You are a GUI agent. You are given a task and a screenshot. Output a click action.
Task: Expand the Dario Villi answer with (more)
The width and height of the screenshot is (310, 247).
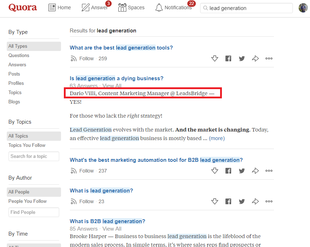217,138
